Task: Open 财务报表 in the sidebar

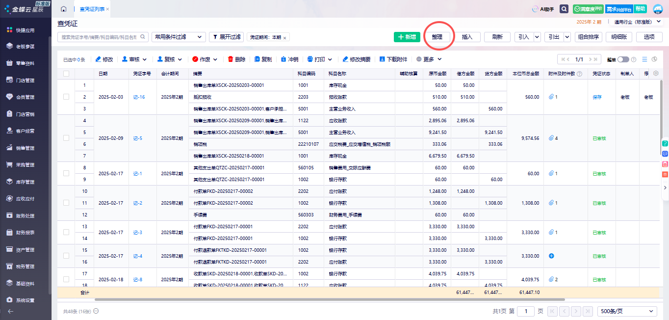Action: (25, 233)
